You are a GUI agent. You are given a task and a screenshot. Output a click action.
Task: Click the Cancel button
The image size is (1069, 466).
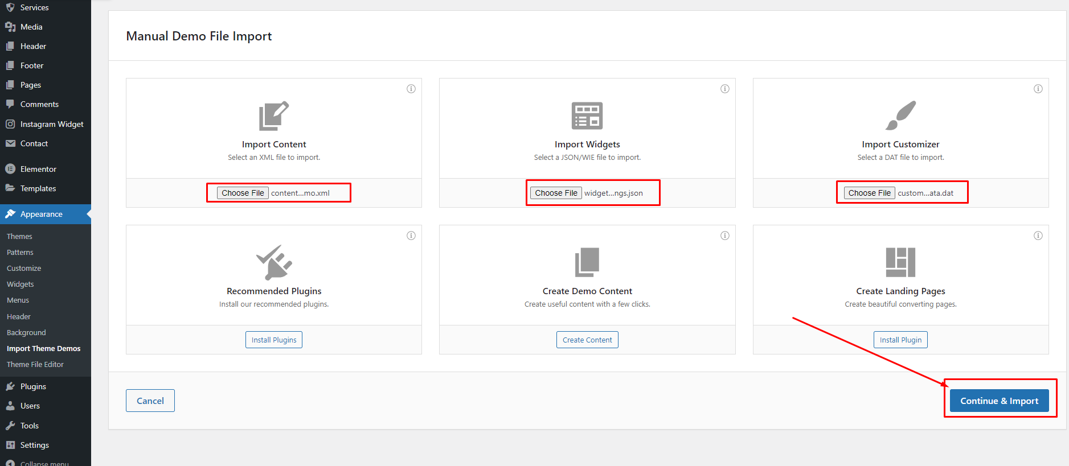pyautogui.click(x=150, y=401)
